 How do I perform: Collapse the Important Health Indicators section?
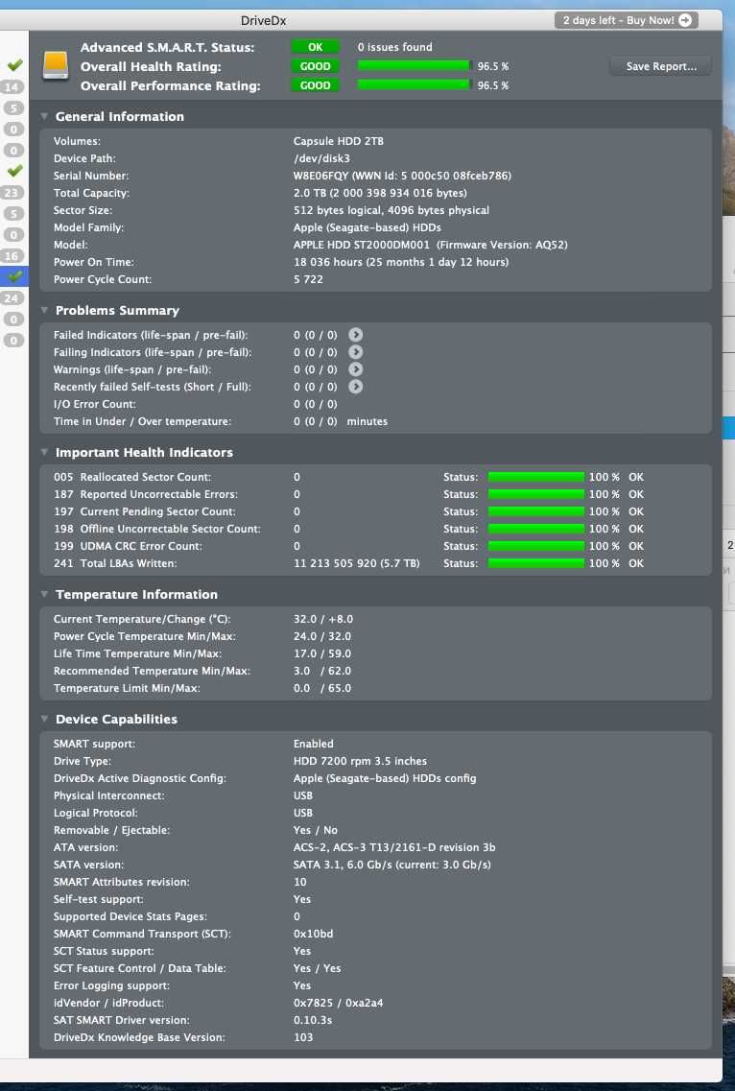click(x=44, y=452)
